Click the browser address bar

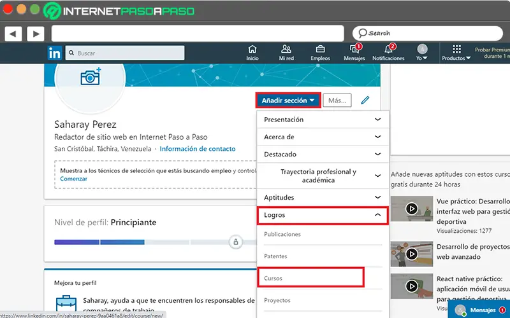(x=198, y=34)
